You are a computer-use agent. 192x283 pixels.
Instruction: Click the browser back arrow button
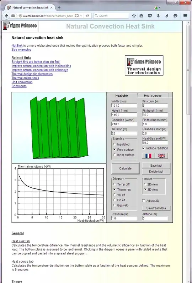6,16
